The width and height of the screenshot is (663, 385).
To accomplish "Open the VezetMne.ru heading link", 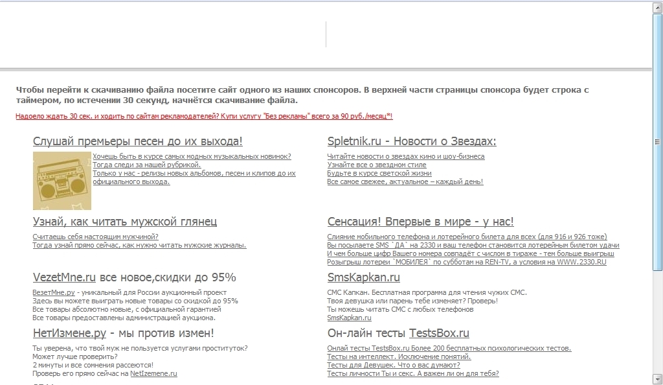I will tap(64, 277).
